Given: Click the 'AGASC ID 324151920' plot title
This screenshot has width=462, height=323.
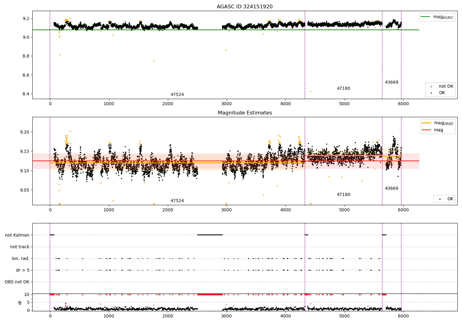Looking at the screenshot, I should [x=245, y=7].
